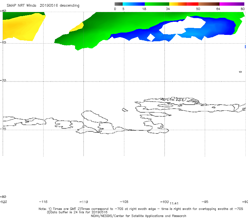Click the large white data gap inside blue area
The height and width of the screenshot is (218, 248).
point(182,25)
